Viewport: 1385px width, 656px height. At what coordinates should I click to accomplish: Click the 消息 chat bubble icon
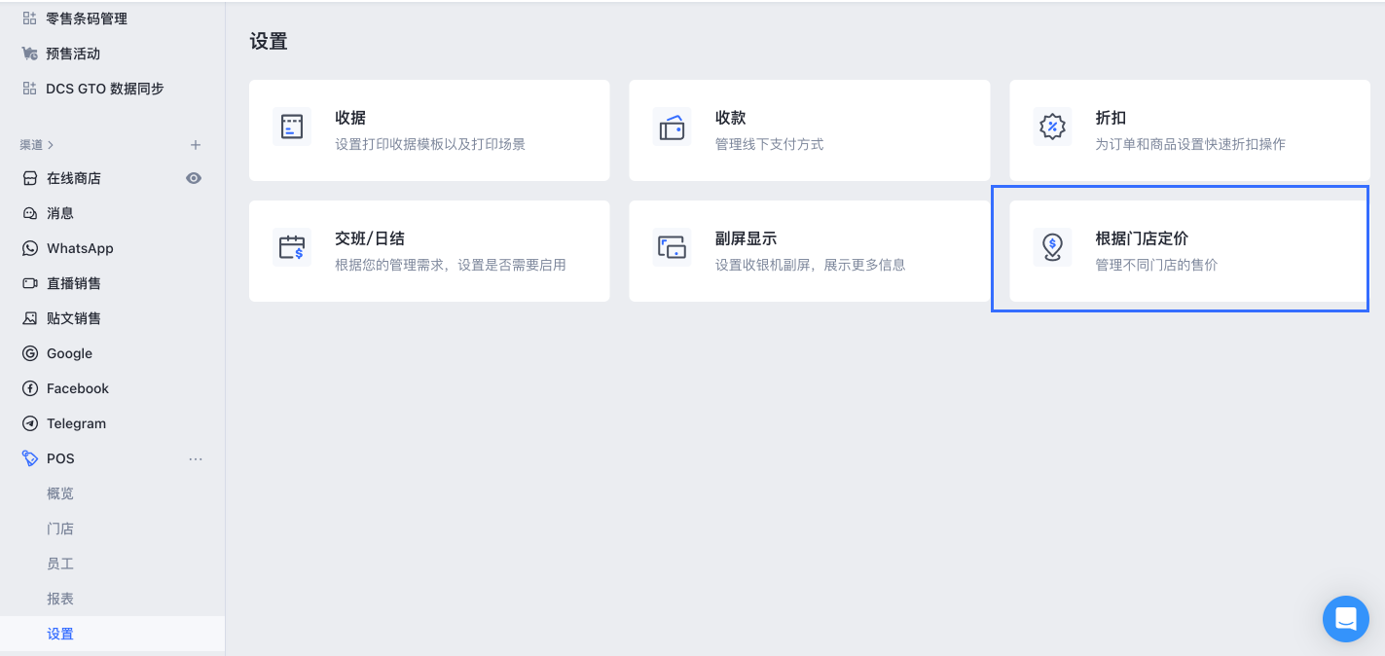(x=30, y=213)
